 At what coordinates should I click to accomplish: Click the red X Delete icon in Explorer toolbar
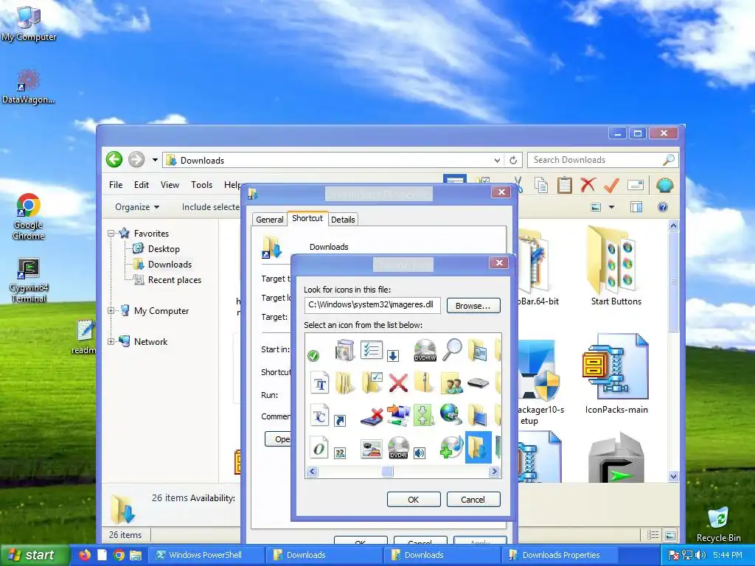[588, 185]
